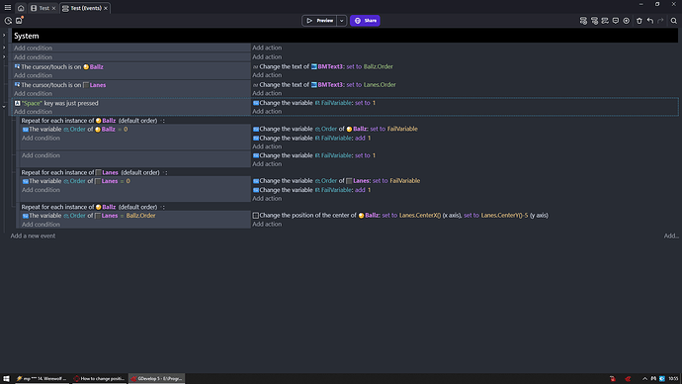Click the mouse icon on cursor/touch Ballz condition

pos(17,66)
